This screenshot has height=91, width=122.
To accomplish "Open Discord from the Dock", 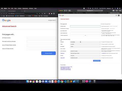I will pyautogui.click(x=43, y=81).
